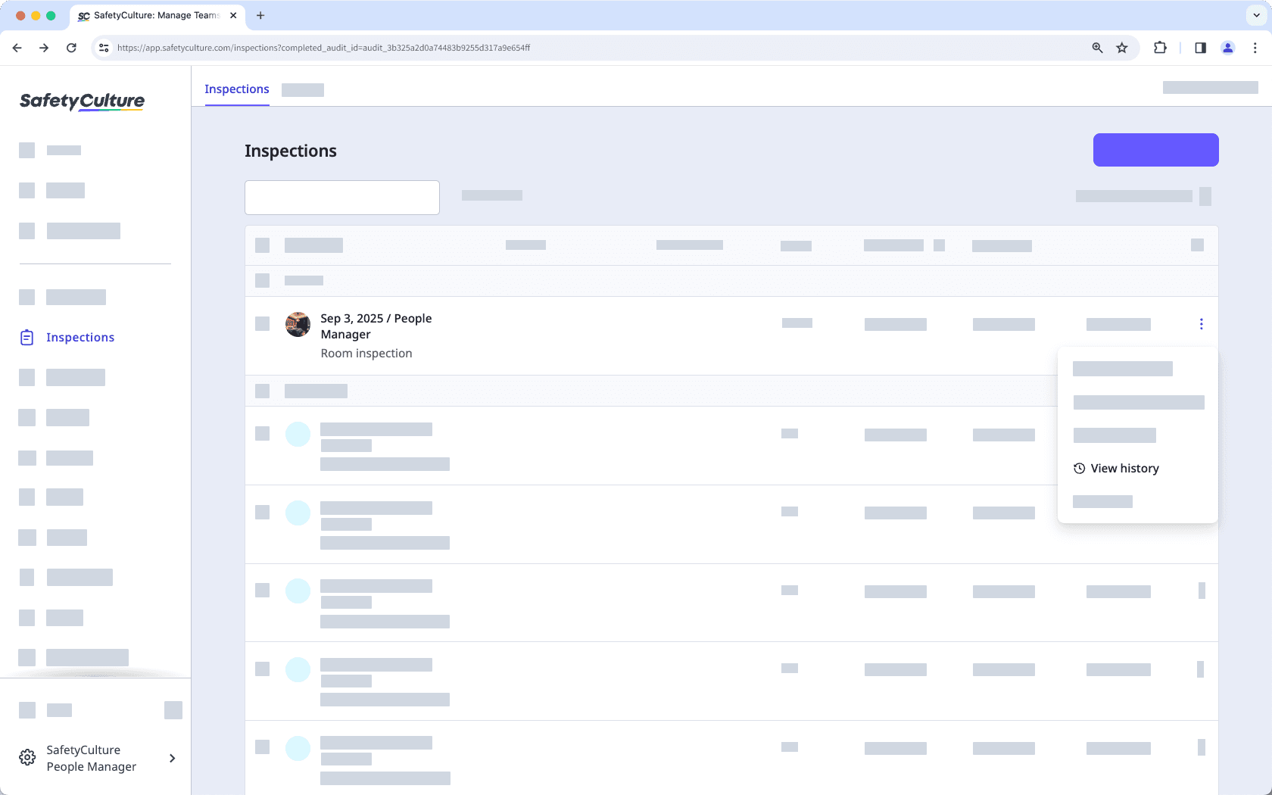This screenshot has width=1272, height=795.
Task: Click inside the inspections search field
Action: click(341, 197)
